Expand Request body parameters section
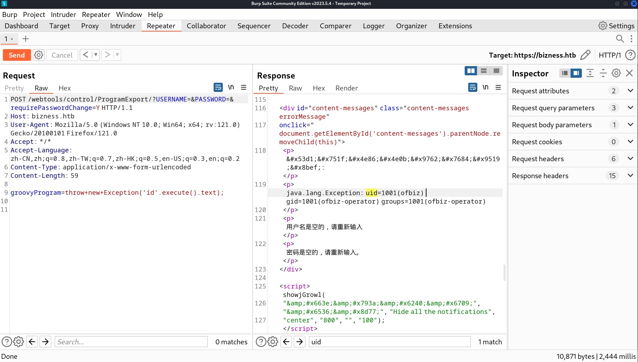Viewport: 638px width, 362px height. click(x=630, y=125)
